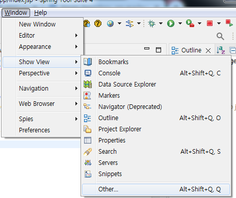
Task: Choose Other... to show more views
Action: [x=156, y=189]
